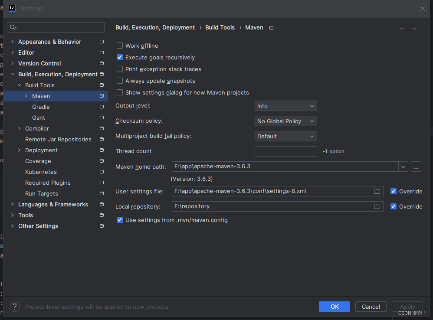
Task: Click the Apply button
Action: pos(407,307)
